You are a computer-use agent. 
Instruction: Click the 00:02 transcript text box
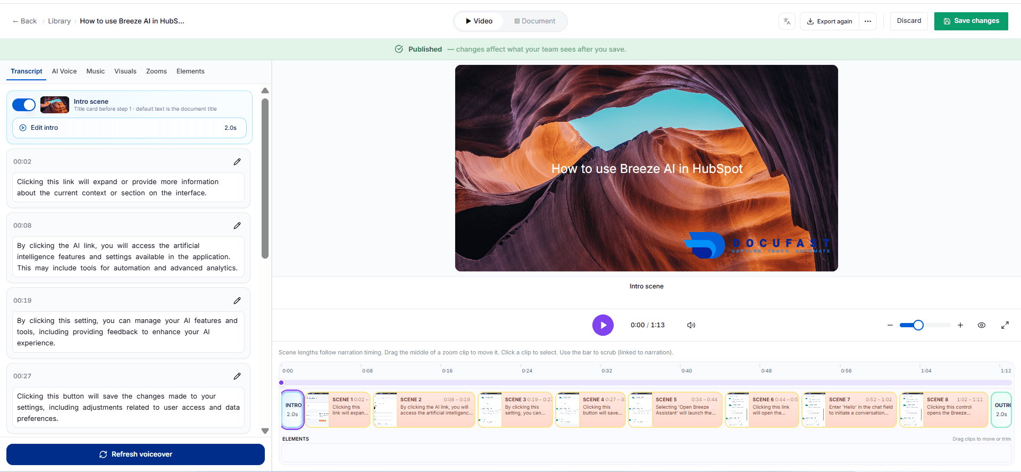pyautogui.click(x=128, y=187)
